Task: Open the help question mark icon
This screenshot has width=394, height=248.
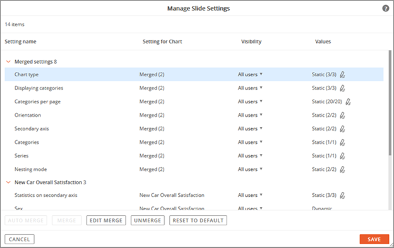Action: point(385,8)
